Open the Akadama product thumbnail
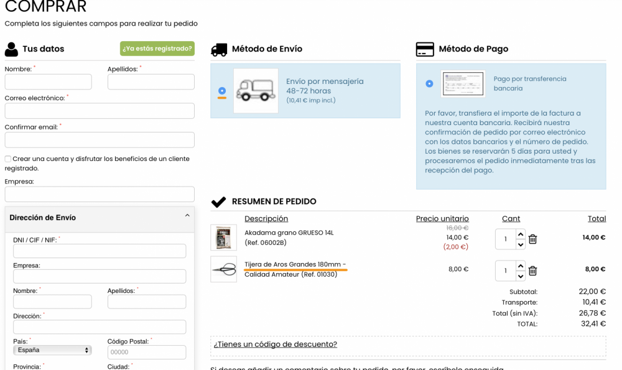This screenshot has width=622, height=370. (224, 238)
